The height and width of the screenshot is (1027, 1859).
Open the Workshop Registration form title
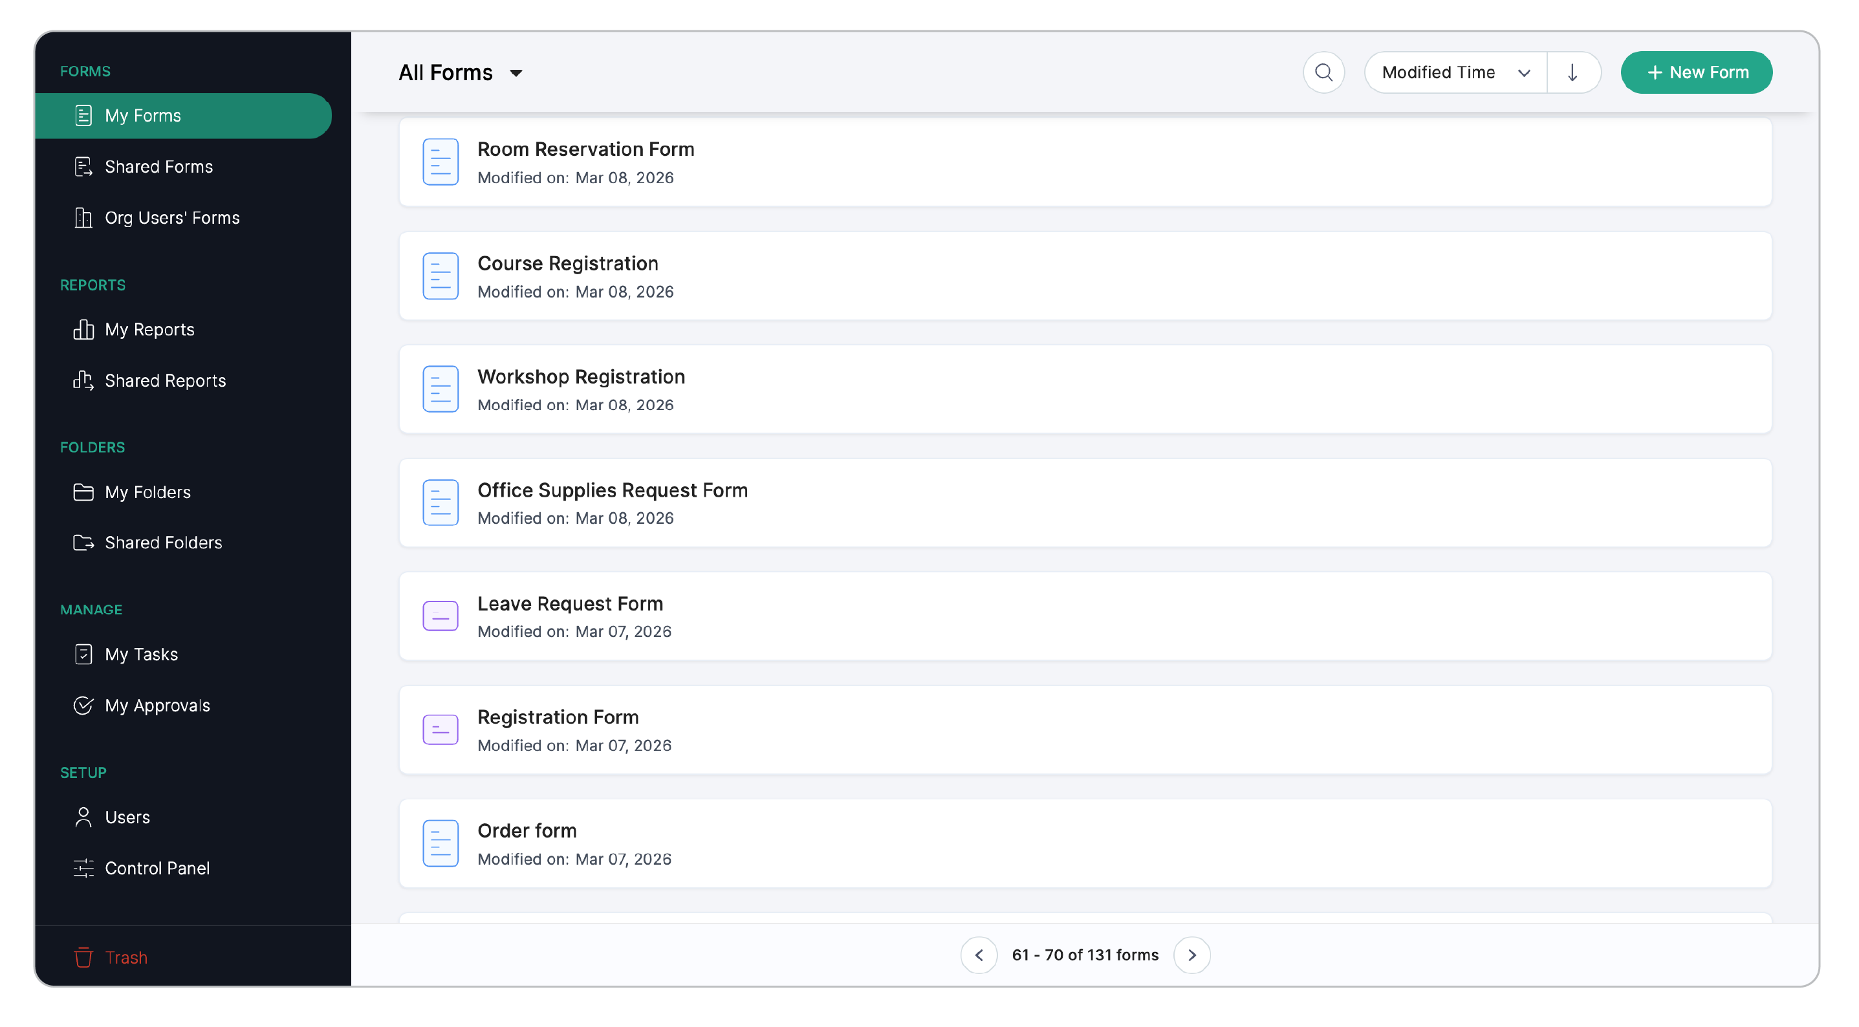click(581, 377)
